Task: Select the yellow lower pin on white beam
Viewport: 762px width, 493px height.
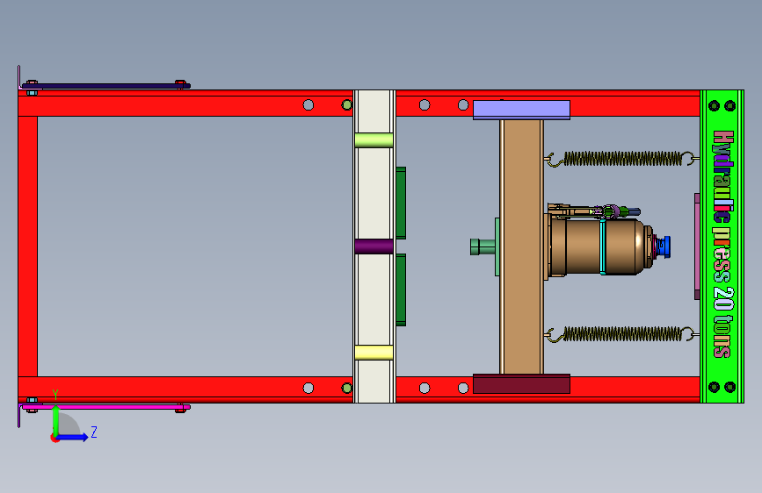Action: point(374,353)
